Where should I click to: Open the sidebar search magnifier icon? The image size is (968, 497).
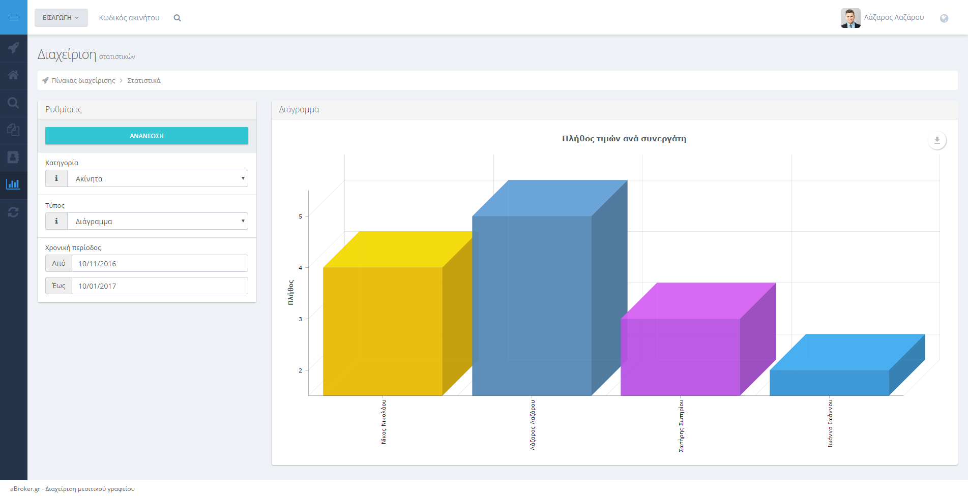[14, 103]
